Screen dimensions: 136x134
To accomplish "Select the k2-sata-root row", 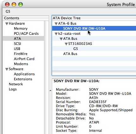I will (x=94, y=33).
